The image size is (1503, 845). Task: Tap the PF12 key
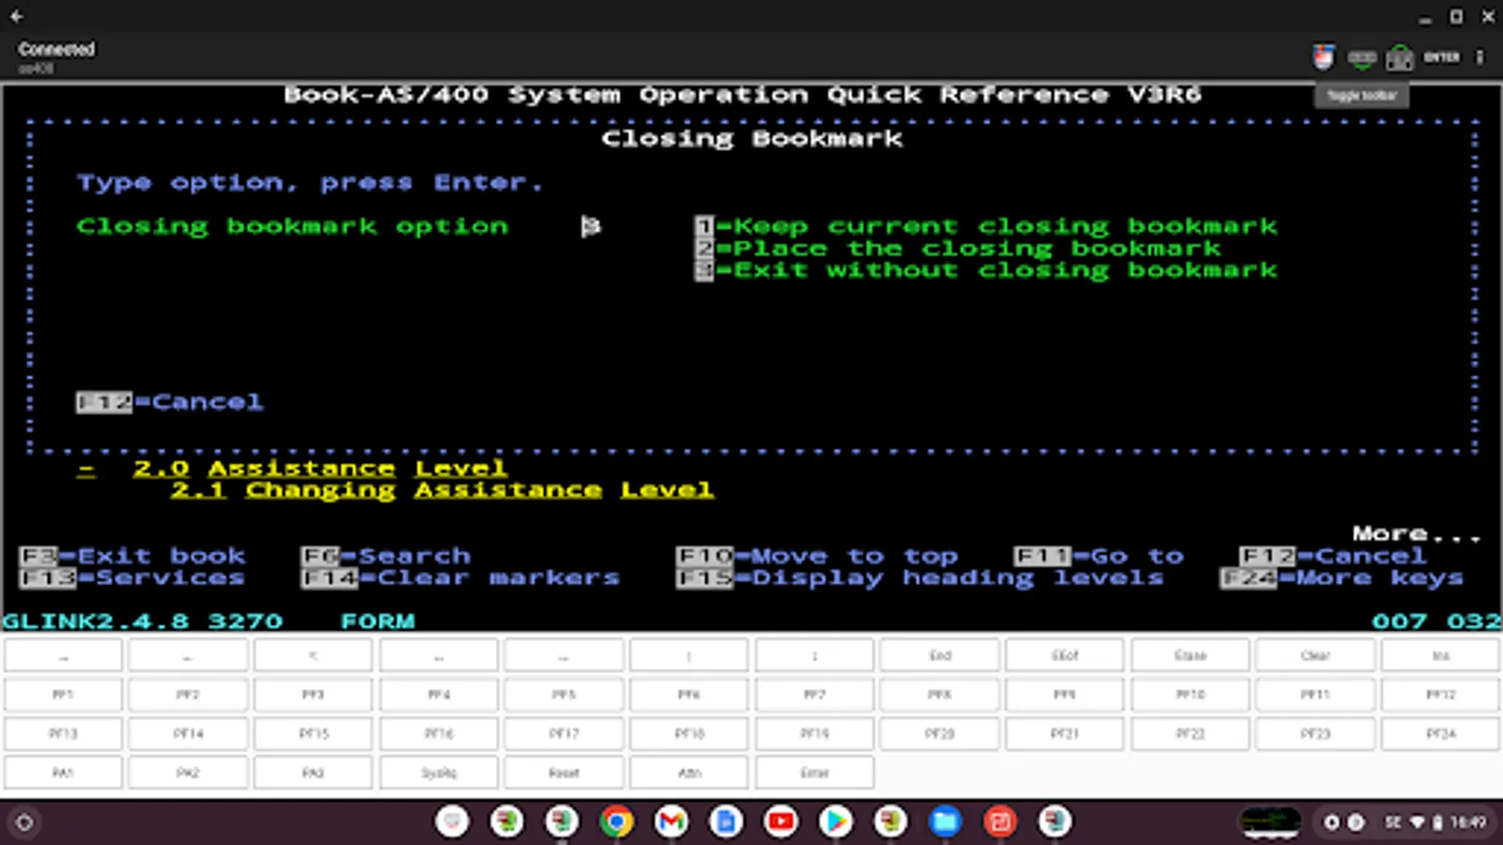[1440, 695]
